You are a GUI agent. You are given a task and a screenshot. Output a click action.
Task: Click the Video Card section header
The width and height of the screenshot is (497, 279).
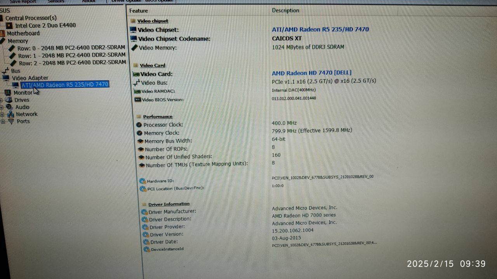(153, 65)
